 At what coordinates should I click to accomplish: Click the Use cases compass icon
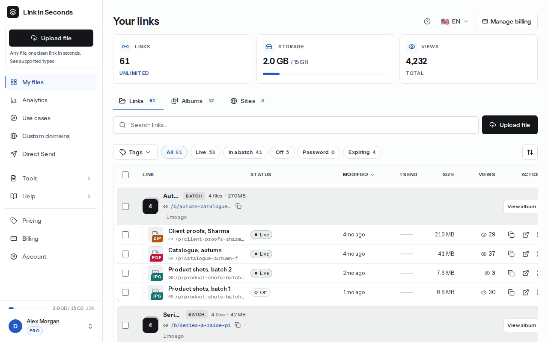tap(14, 118)
